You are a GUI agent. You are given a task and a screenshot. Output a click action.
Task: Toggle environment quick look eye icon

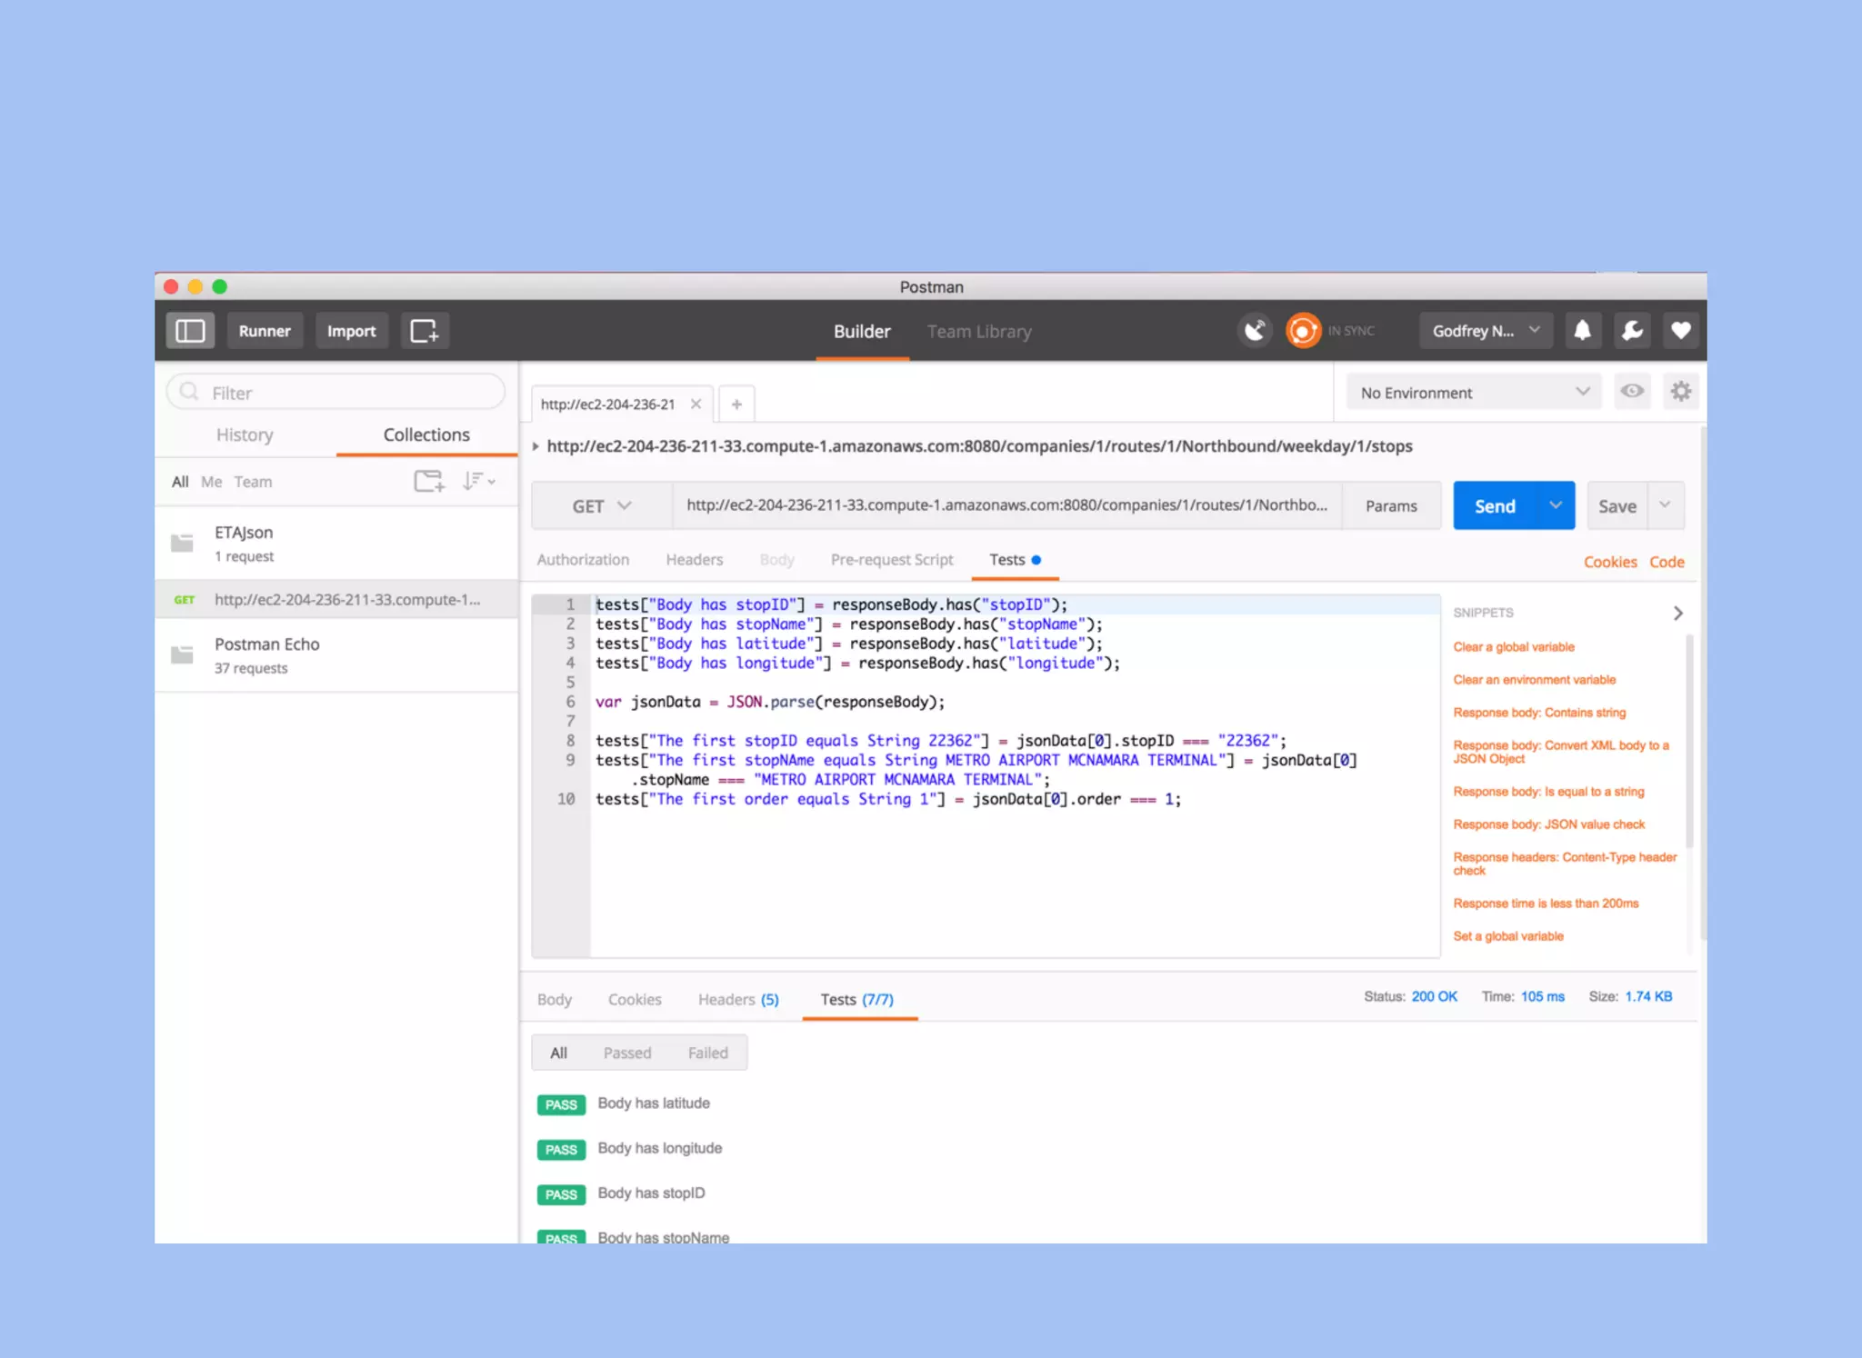pyautogui.click(x=1632, y=392)
